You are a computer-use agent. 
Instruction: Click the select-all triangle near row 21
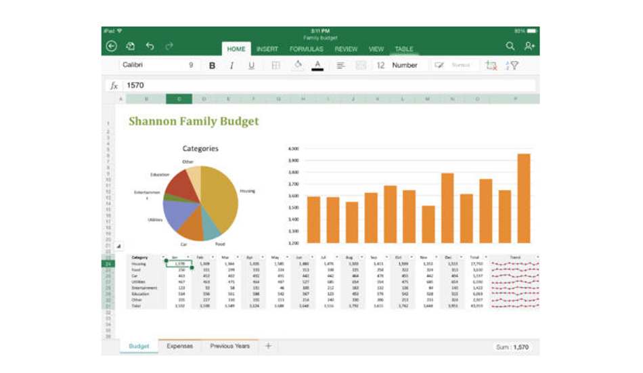coord(118,246)
